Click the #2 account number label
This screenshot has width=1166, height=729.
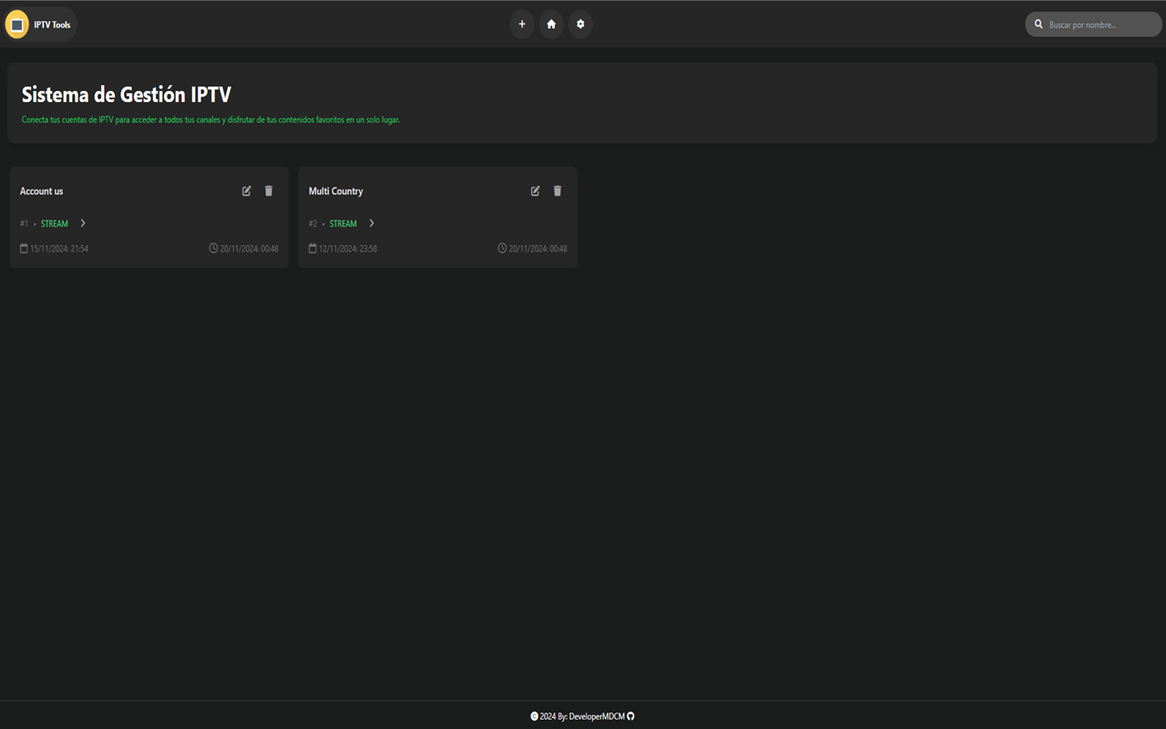(x=313, y=224)
